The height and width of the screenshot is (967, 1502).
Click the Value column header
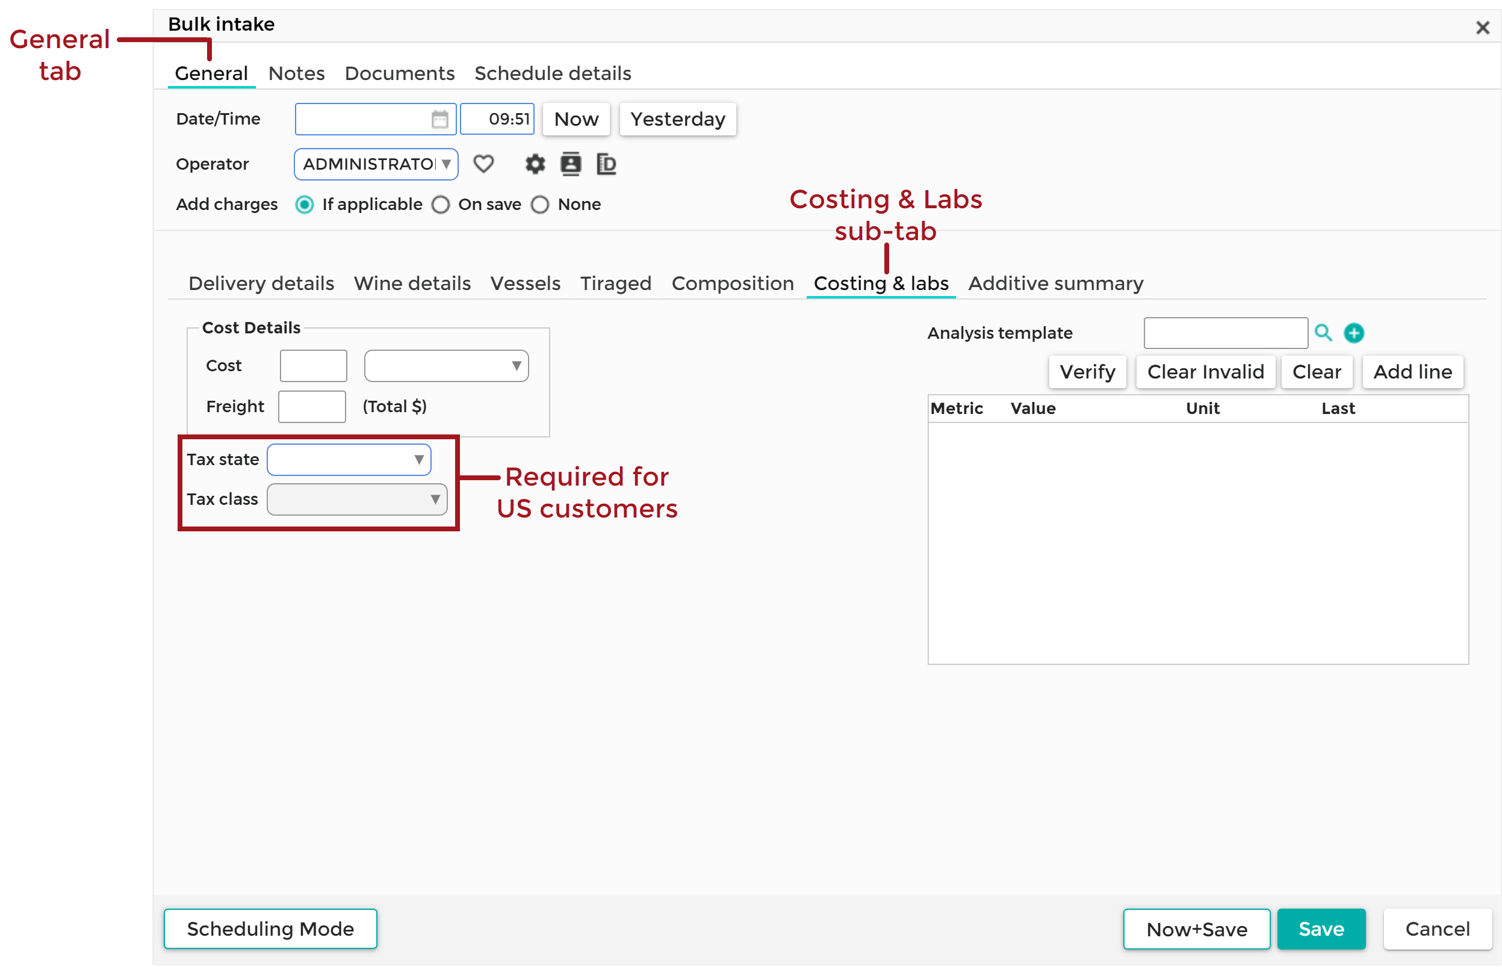(1033, 409)
